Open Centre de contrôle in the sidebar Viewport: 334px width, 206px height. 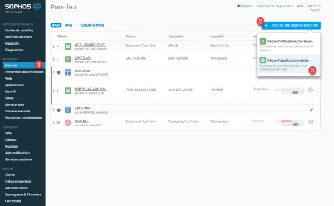(19, 30)
